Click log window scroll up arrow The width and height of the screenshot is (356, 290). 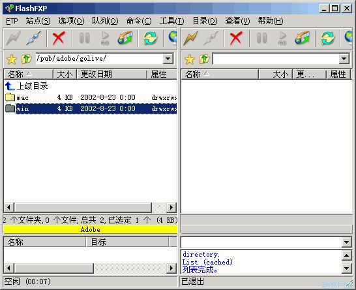click(347, 255)
